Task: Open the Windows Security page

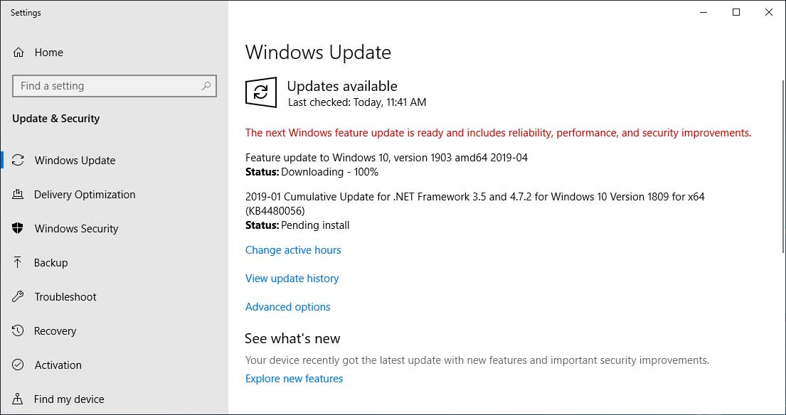Action: tap(76, 229)
